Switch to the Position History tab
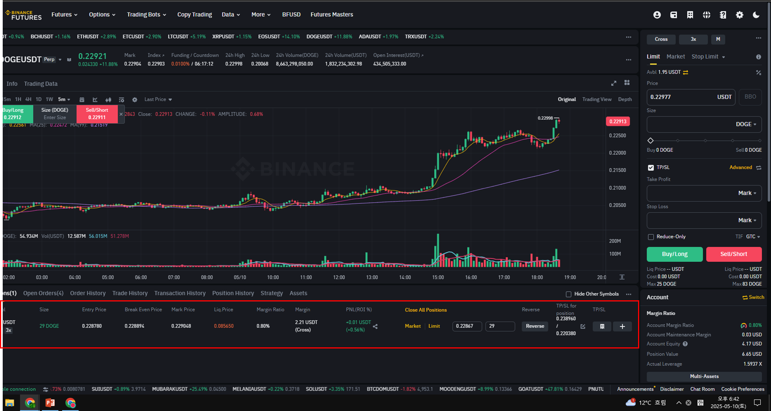 pyautogui.click(x=233, y=293)
